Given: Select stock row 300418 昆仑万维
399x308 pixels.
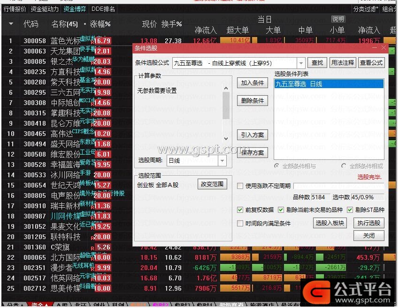Looking at the screenshot, I should [68, 123].
